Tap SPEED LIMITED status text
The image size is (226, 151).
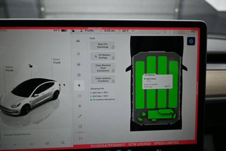pos(166,143)
